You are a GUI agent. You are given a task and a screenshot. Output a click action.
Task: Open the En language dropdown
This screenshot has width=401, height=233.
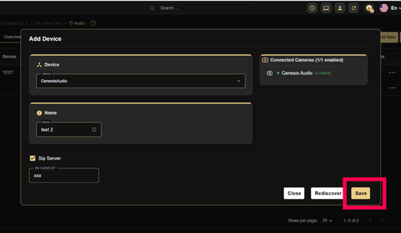[x=395, y=8]
